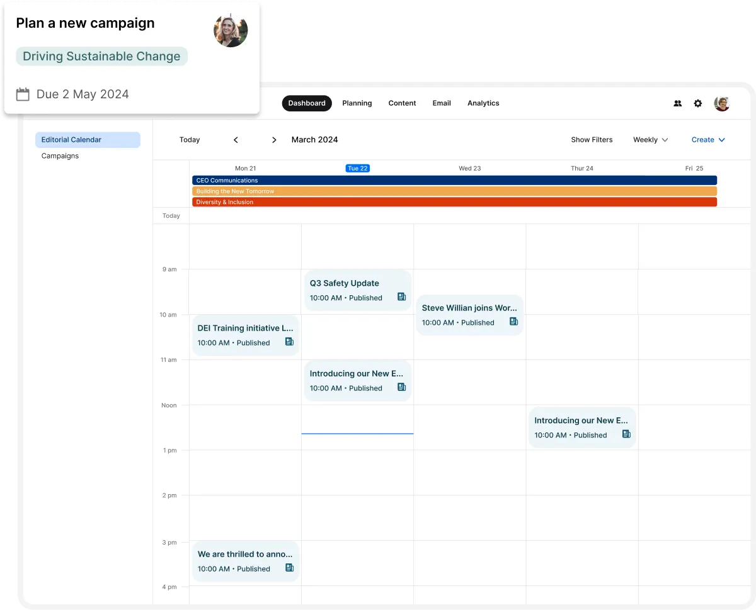Click the document icon on Steve Willian event

513,322
